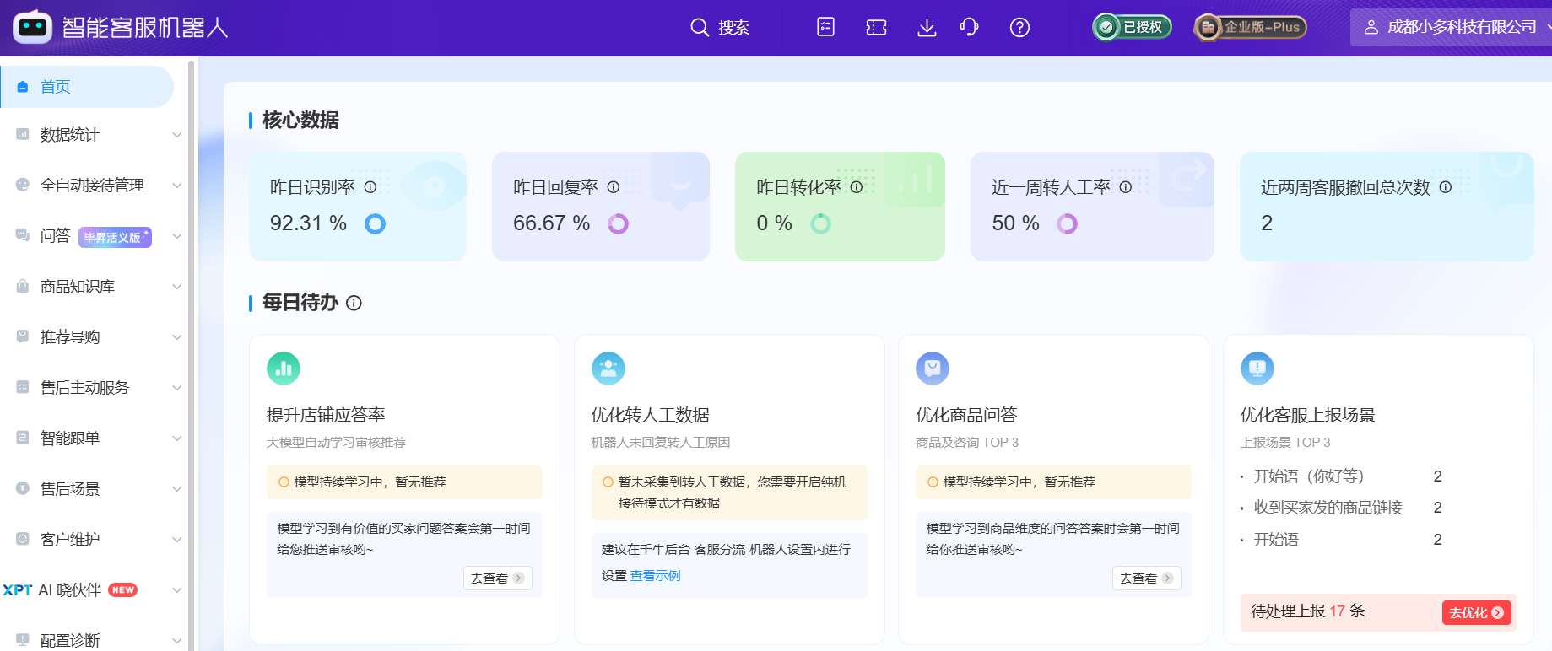Open 问答 sidebar menu

[x=93, y=236]
